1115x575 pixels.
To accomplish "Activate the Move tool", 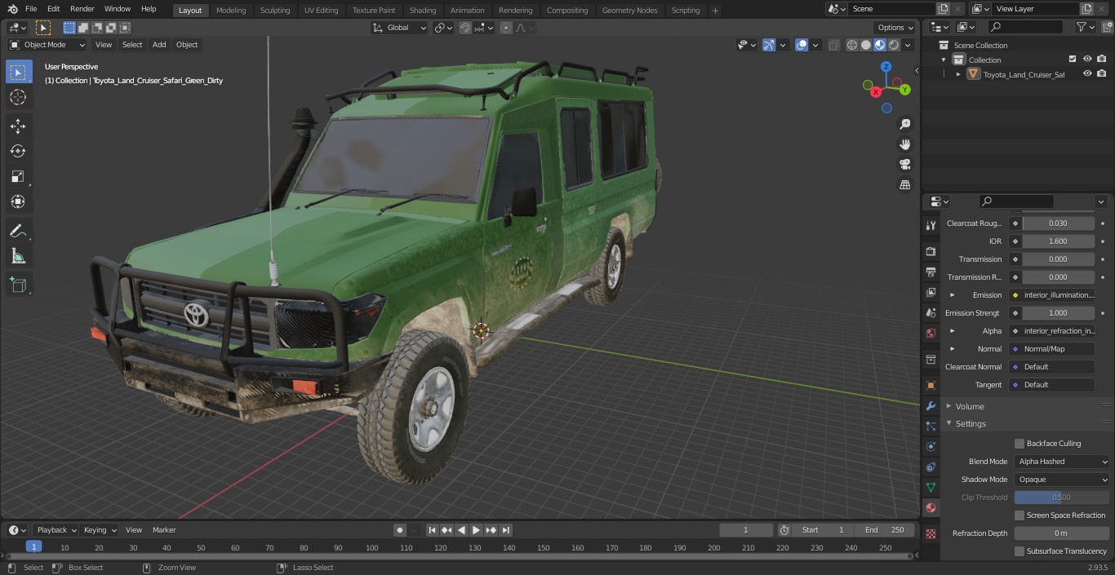I will point(18,126).
